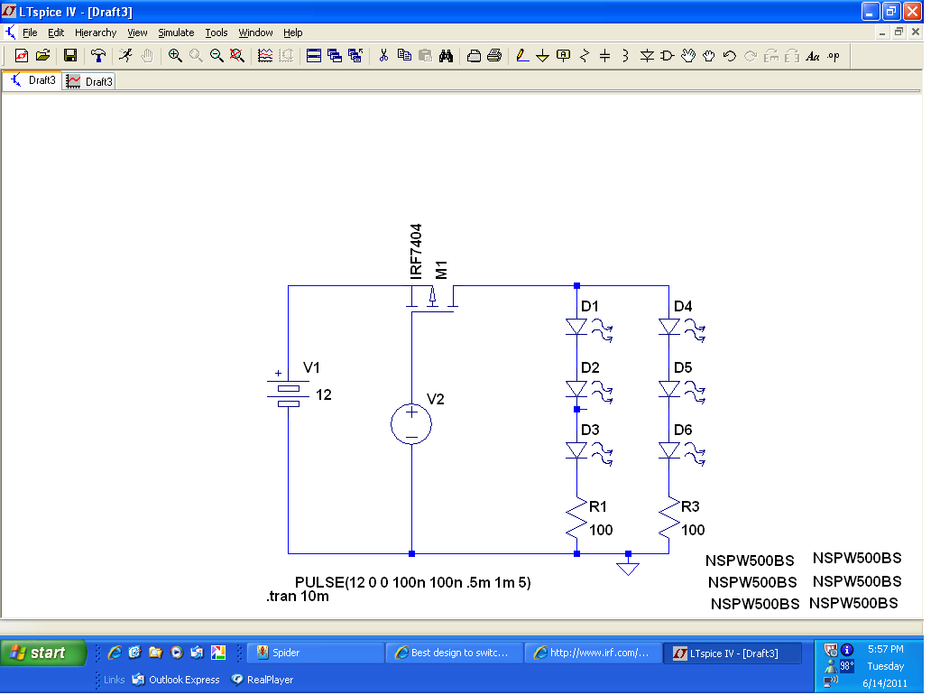Open component picker with logic gate icon

[668, 56]
